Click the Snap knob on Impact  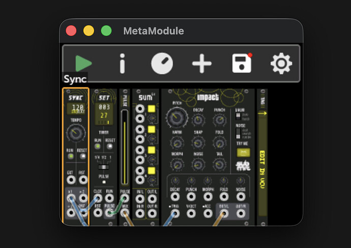pos(198,143)
